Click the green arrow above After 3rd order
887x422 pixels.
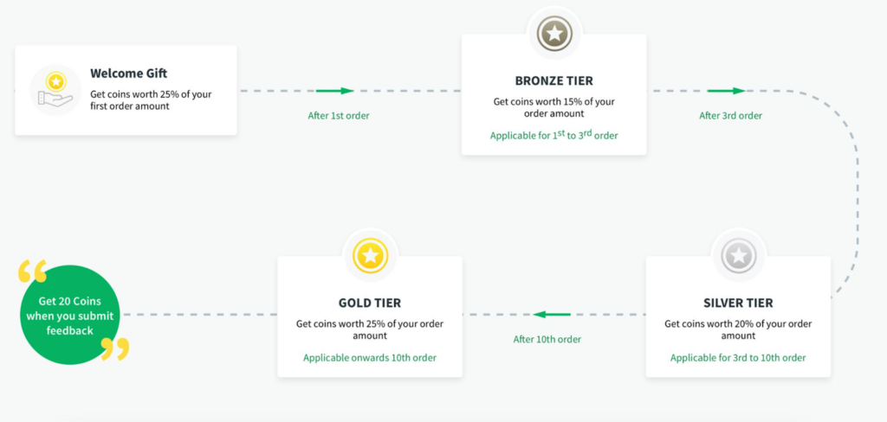pyautogui.click(x=727, y=91)
